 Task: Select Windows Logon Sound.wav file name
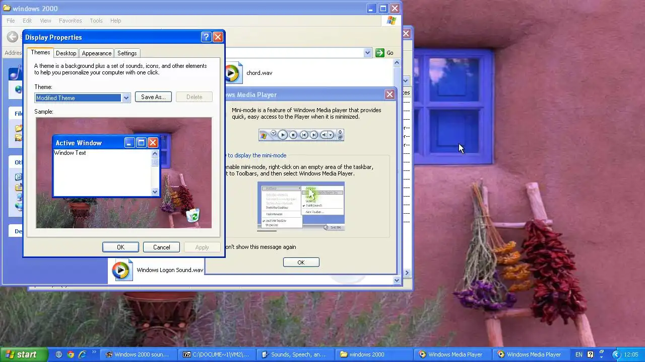170,270
